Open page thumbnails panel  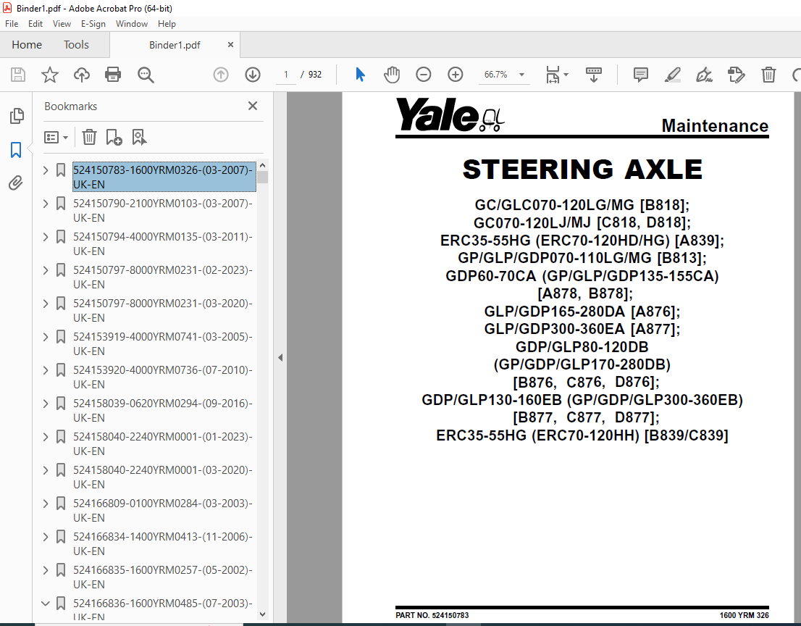pos(17,116)
